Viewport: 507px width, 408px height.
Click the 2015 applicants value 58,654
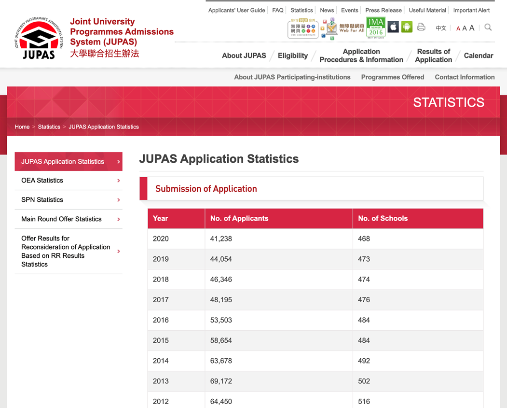pyautogui.click(x=221, y=341)
